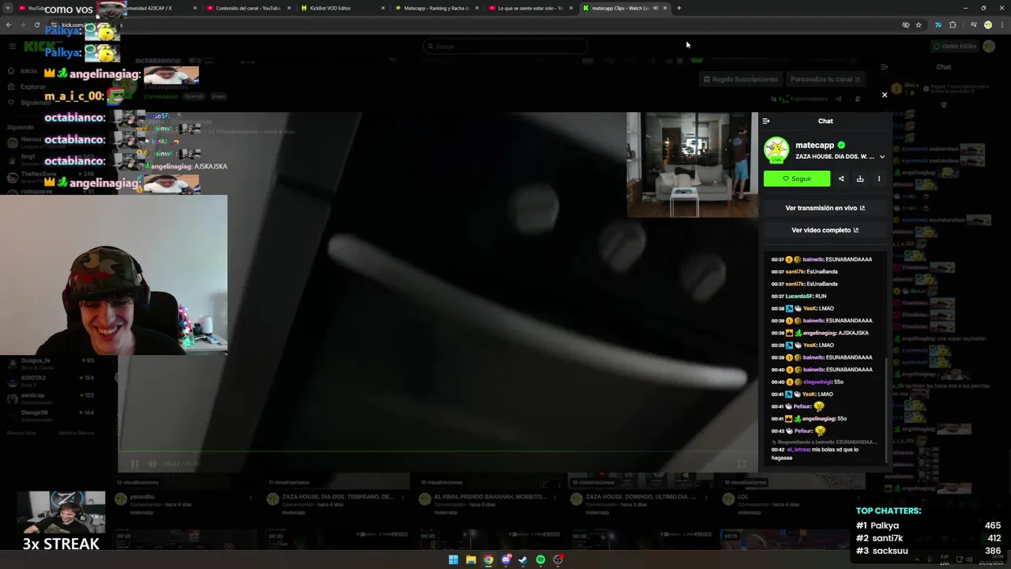The height and width of the screenshot is (569, 1011).
Task: Seek on the clip progress bar
Action: pos(438,452)
